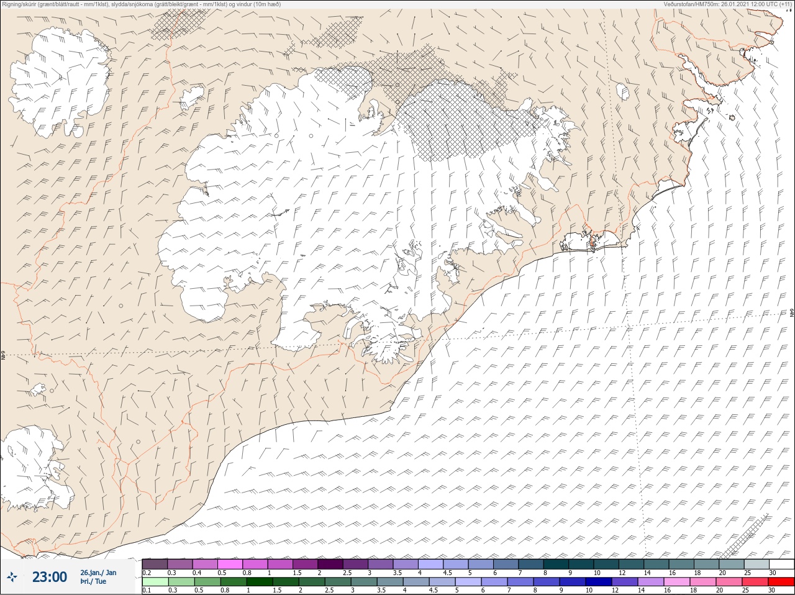The width and height of the screenshot is (795, 595).
Task: Select the top legend row swatch labeled 0.4
Action: click(205, 564)
